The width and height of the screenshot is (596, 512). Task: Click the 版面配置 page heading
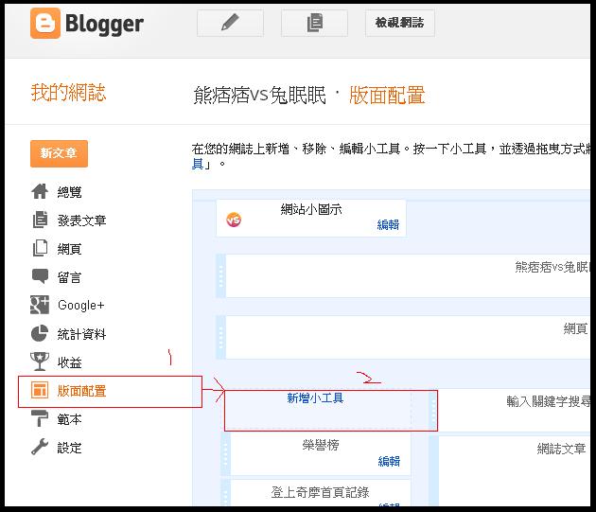(387, 95)
